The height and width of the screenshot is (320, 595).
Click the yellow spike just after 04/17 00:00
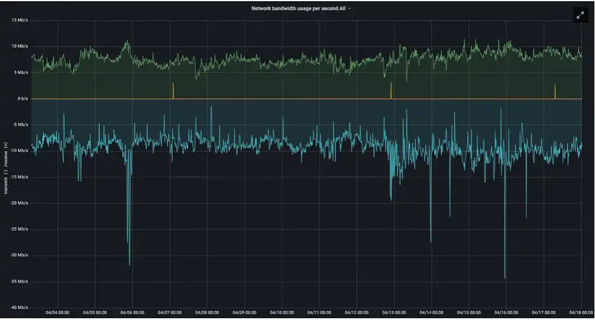(x=555, y=92)
